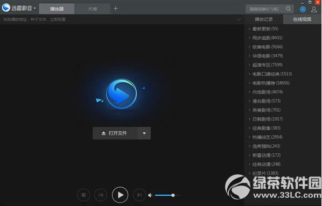Click the next track button
The image size is (322, 206).
[139, 195]
